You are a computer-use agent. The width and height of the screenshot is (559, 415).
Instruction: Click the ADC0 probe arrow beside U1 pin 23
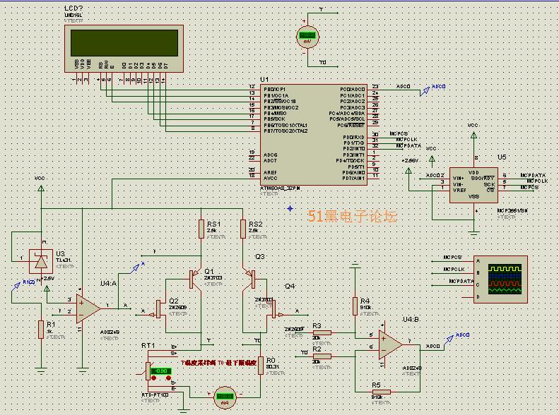[x=425, y=91]
